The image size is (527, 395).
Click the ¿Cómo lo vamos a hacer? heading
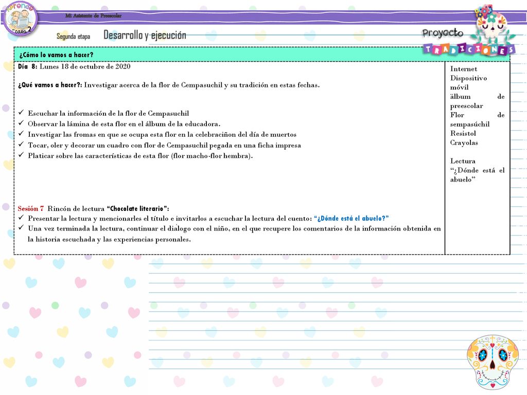tap(56, 55)
